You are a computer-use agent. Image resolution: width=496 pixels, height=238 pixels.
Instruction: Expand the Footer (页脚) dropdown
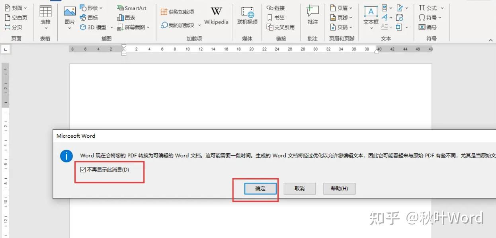tap(351, 18)
